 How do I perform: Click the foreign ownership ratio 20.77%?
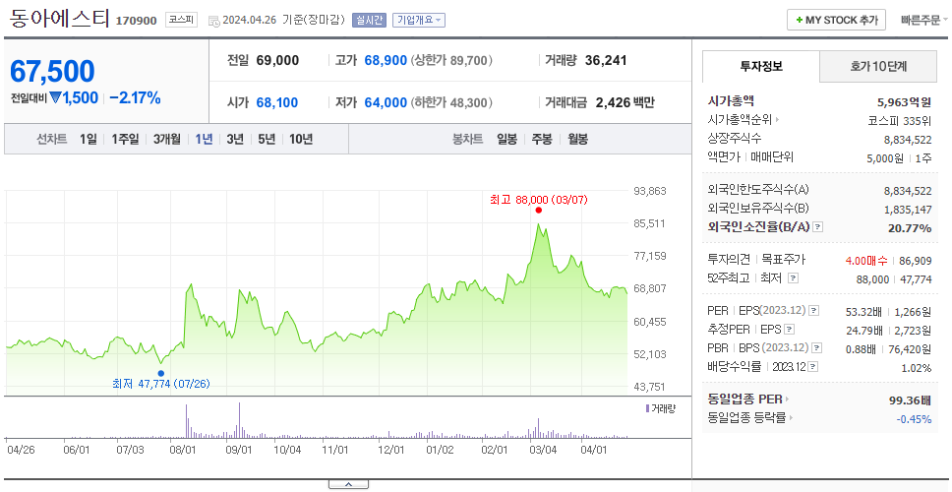point(911,228)
